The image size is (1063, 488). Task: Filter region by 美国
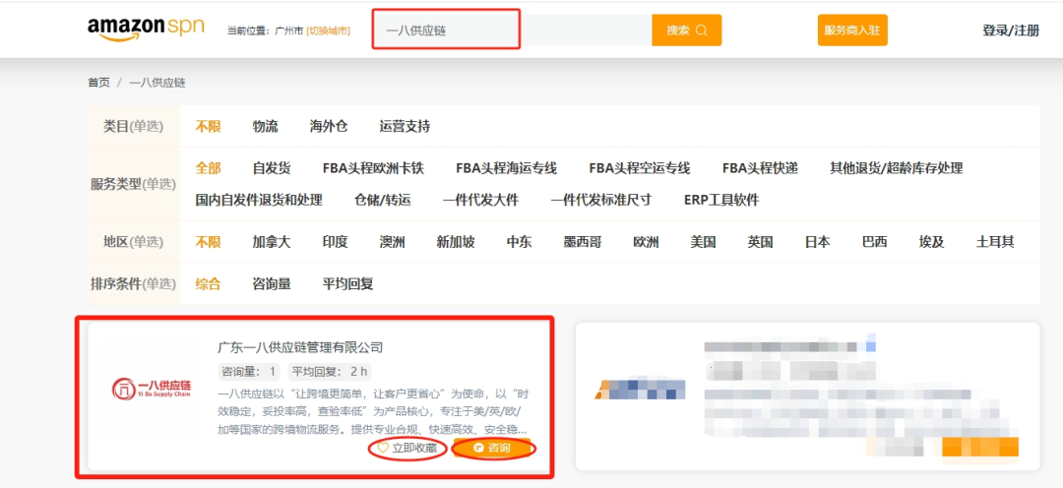coord(703,242)
